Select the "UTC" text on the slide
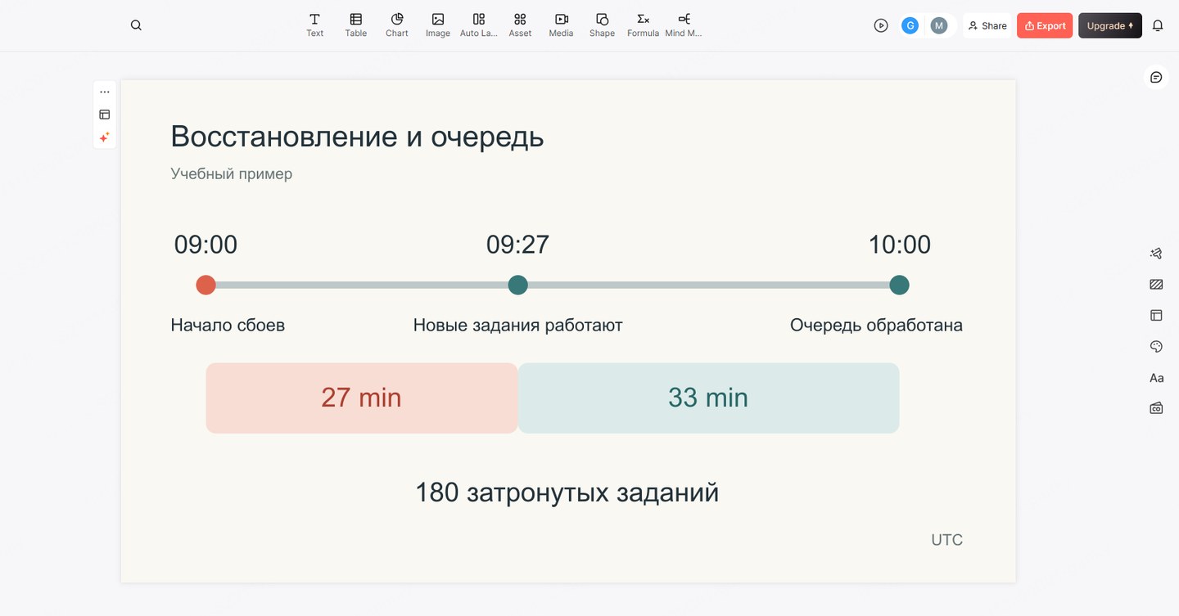The image size is (1179, 616). pos(946,540)
